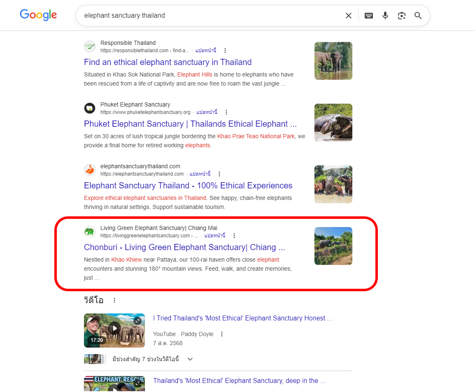This screenshot has height=392, width=475.
Task: Open 'Find an ethical elephant sanctuary in Thailand'
Action: pos(168,62)
